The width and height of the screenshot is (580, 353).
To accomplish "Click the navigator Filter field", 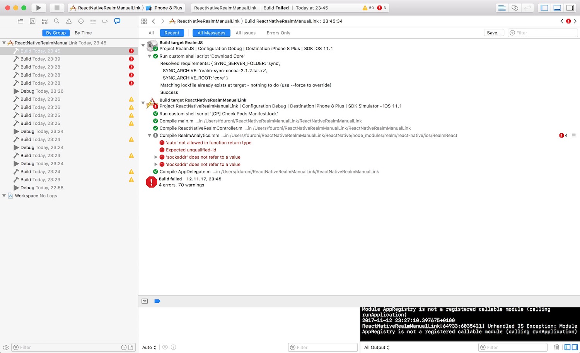I will pos(73,348).
